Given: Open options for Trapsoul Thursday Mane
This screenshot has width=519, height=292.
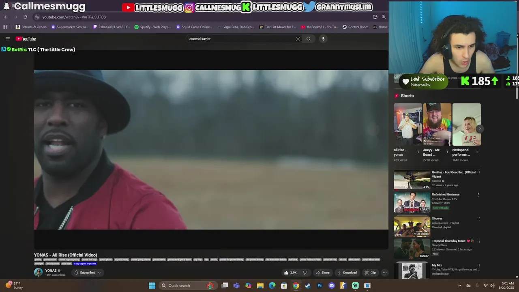Looking at the screenshot, I should coord(479,241).
